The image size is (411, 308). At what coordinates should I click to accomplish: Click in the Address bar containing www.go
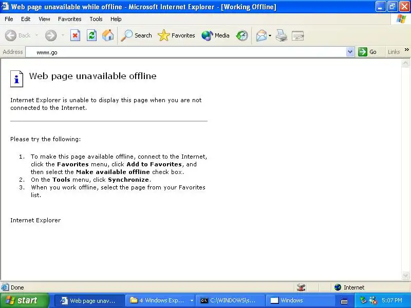pyautogui.click(x=185, y=52)
